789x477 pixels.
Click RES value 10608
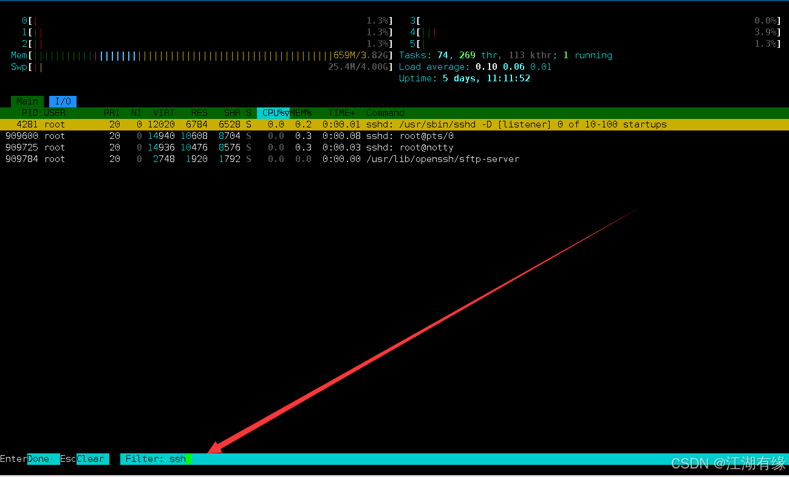194,136
